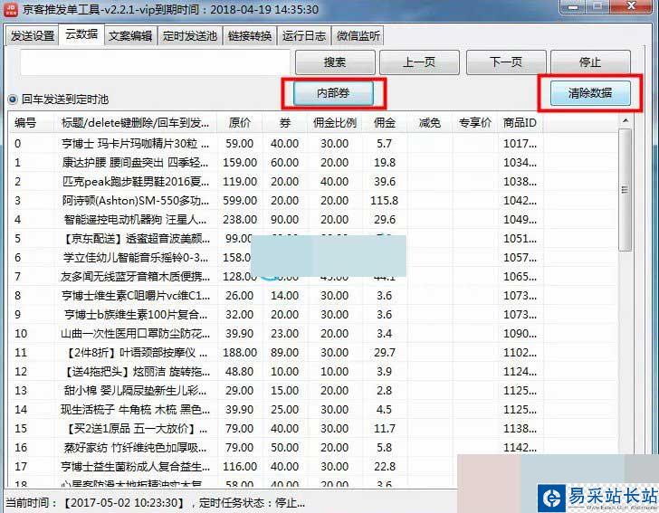Select row 【京东配送】适蜜超音波美颜
Image resolution: width=659 pixels, height=513 pixels.
pyautogui.click(x=313, y=239)
